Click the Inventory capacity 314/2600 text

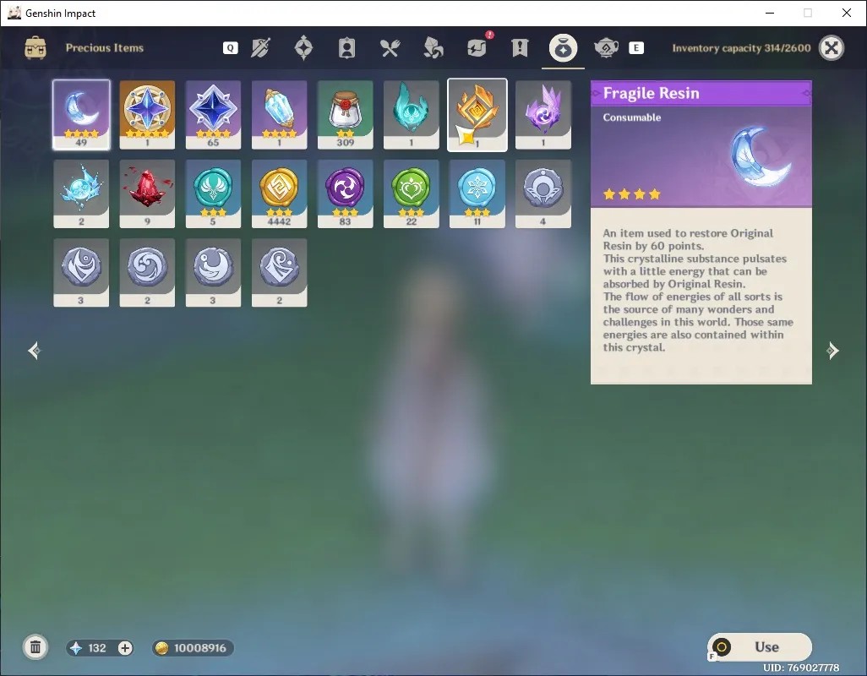point(741,48)
